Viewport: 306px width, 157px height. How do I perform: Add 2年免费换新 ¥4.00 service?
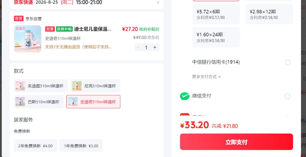(x=35, y=146)
